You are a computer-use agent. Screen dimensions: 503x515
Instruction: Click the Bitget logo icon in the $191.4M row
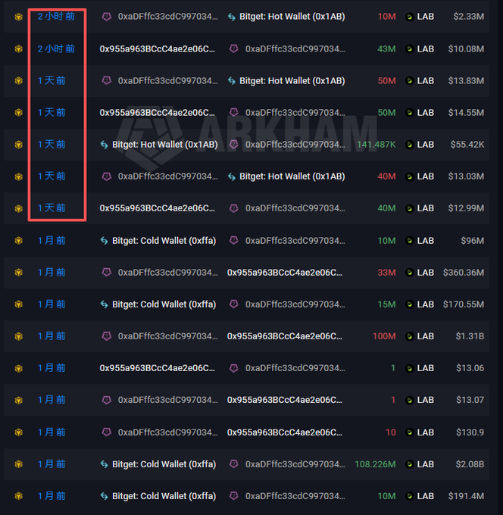point(104,496)
